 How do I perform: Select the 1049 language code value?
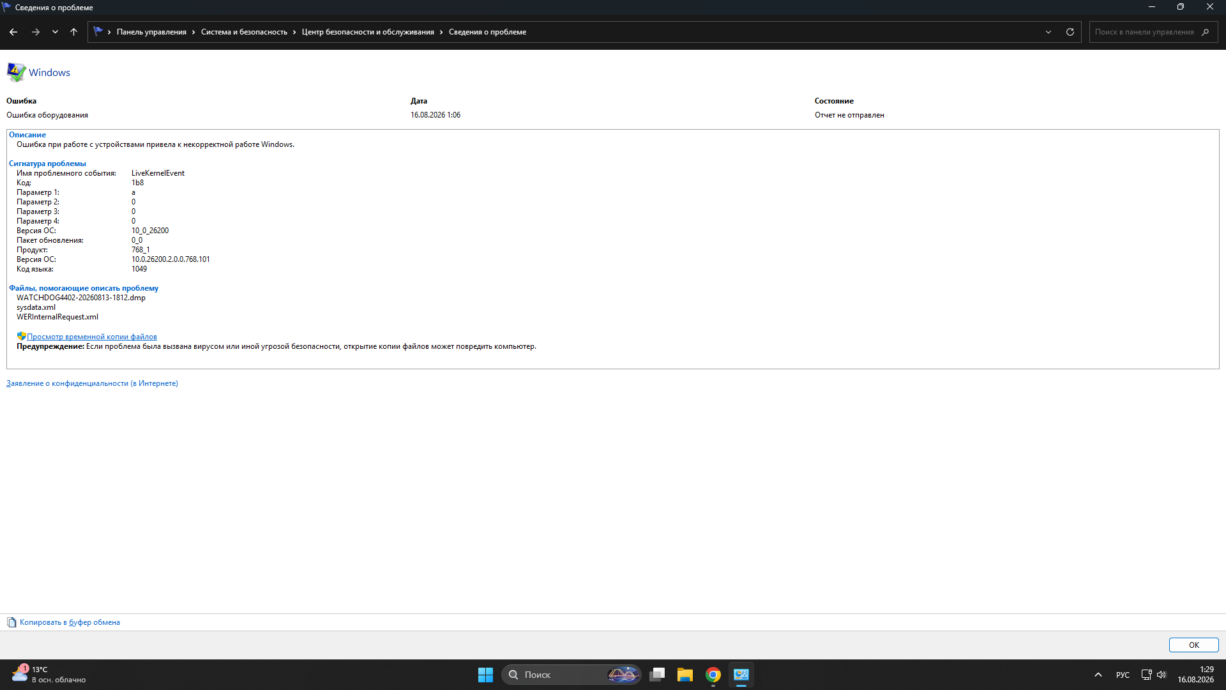point(139,269)
